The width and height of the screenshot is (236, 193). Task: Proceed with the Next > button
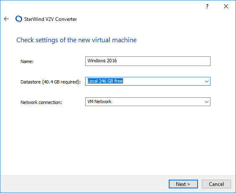click(x=183, y=184)
